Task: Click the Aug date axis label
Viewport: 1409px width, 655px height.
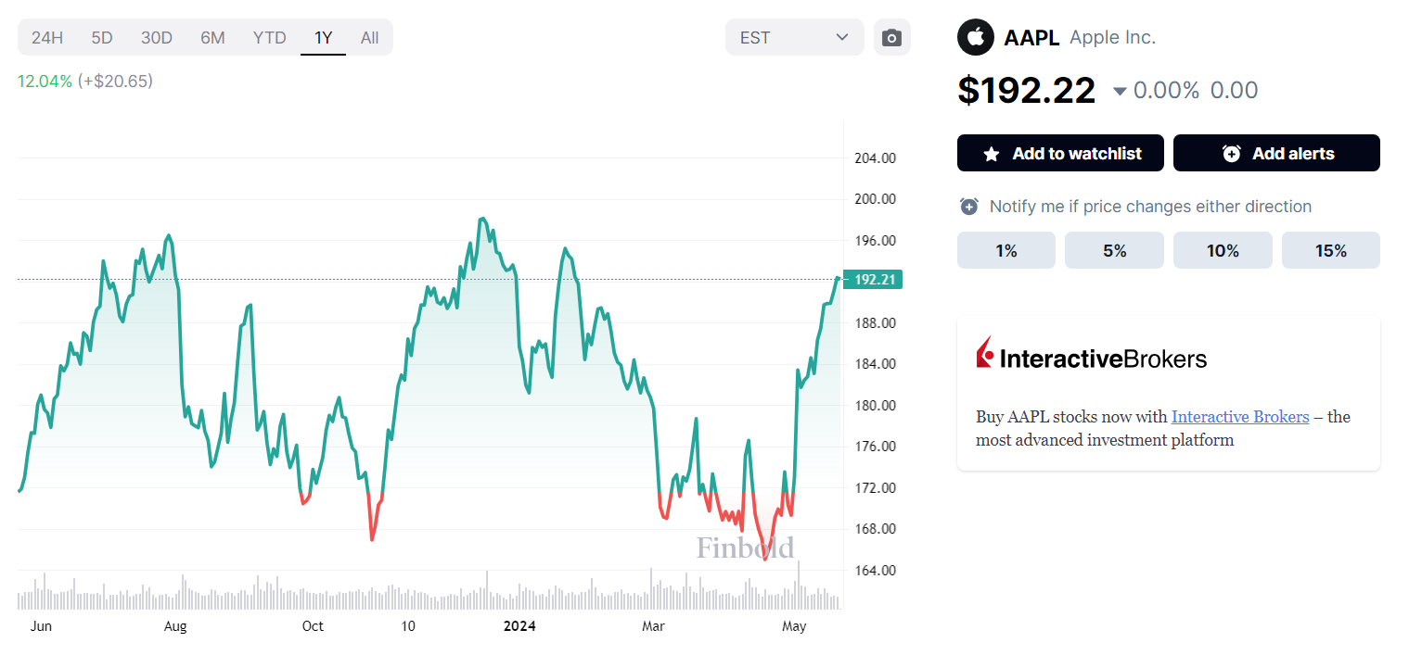Action: coord(175,626)
